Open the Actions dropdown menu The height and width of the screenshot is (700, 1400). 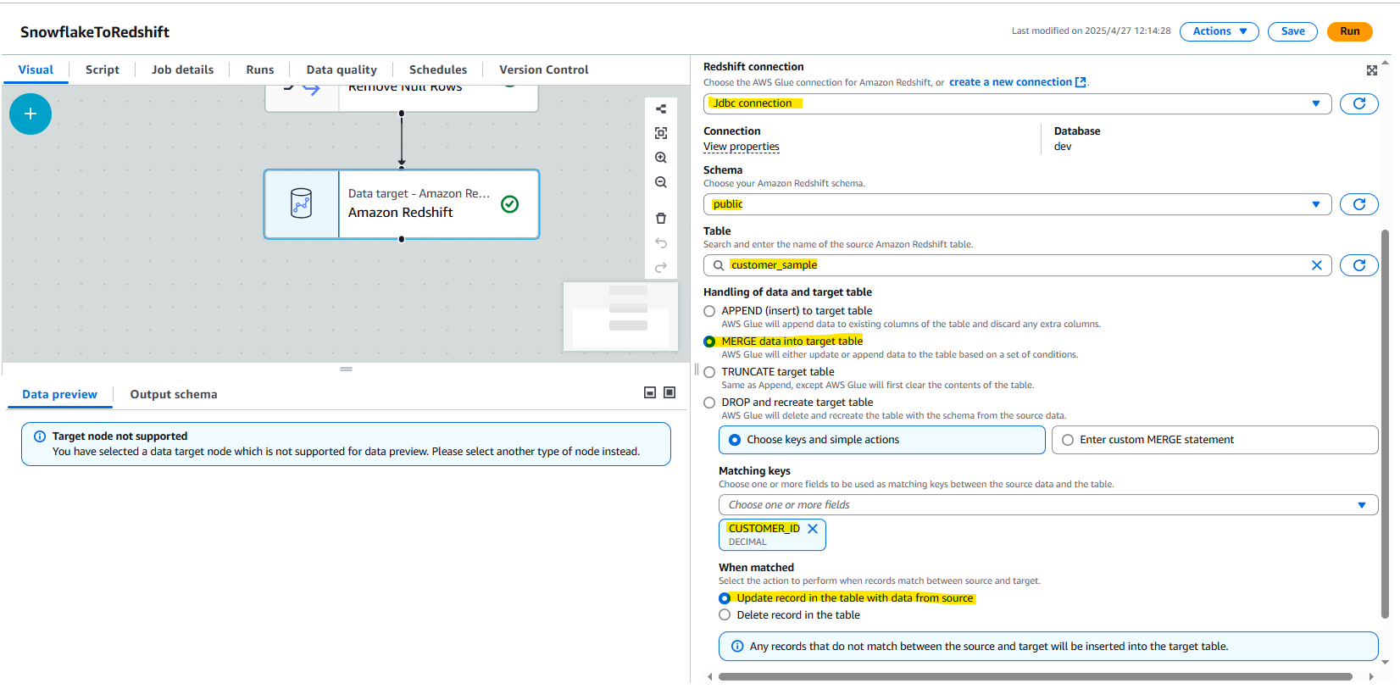pos(1219,31)
